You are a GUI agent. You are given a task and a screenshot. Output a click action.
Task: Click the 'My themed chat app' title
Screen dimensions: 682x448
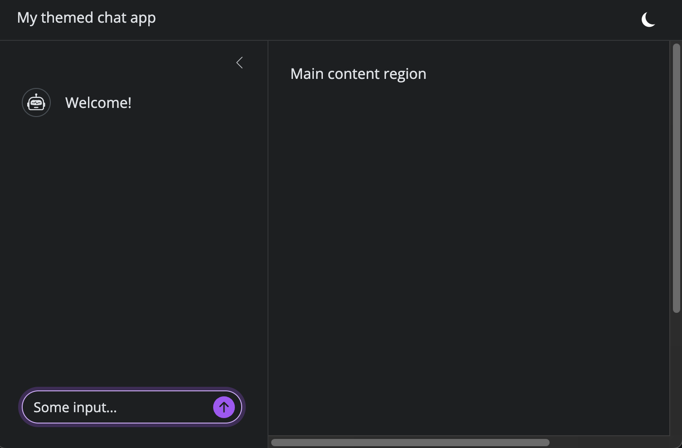coord(86,17)
